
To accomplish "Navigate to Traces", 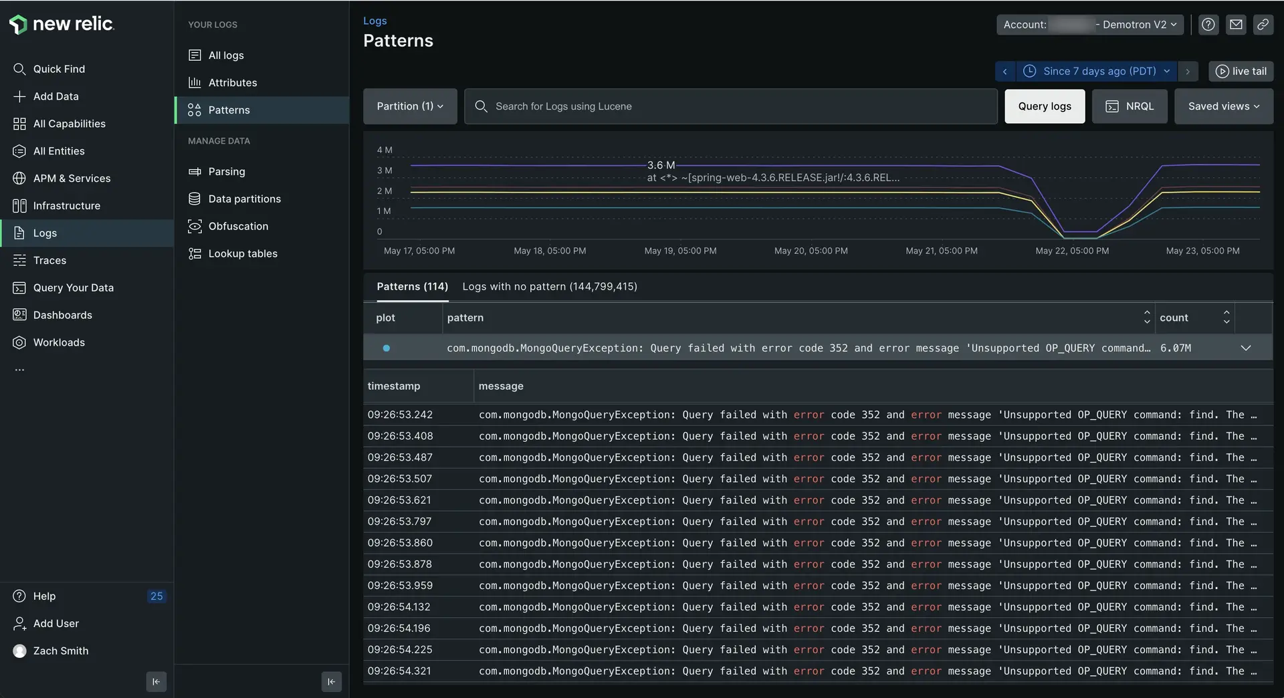I will tap(50, 260).
